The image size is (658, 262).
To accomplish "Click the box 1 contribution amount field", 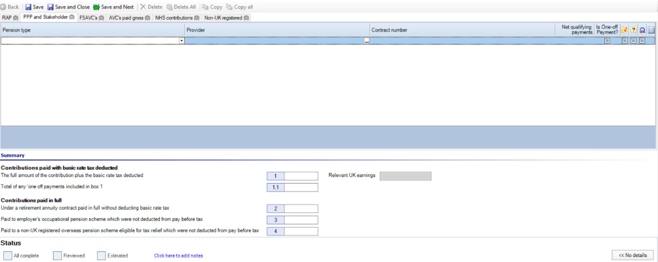I will (301, 176).
